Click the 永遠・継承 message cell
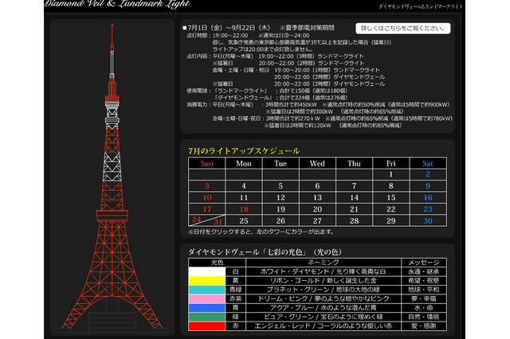This screenshot has height=339, width=510. pyautogui.click(x=424, y=271)
